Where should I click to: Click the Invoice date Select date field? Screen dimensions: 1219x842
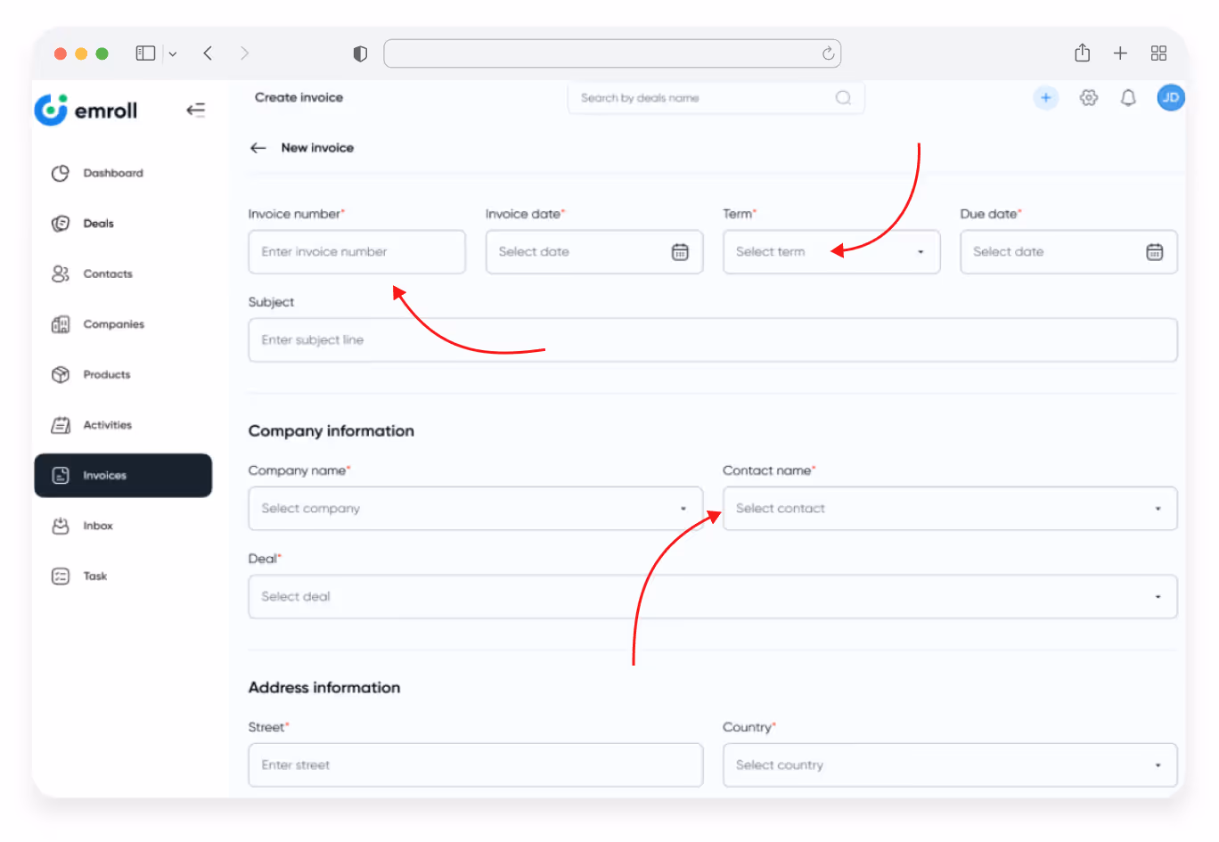coord(594,252)
